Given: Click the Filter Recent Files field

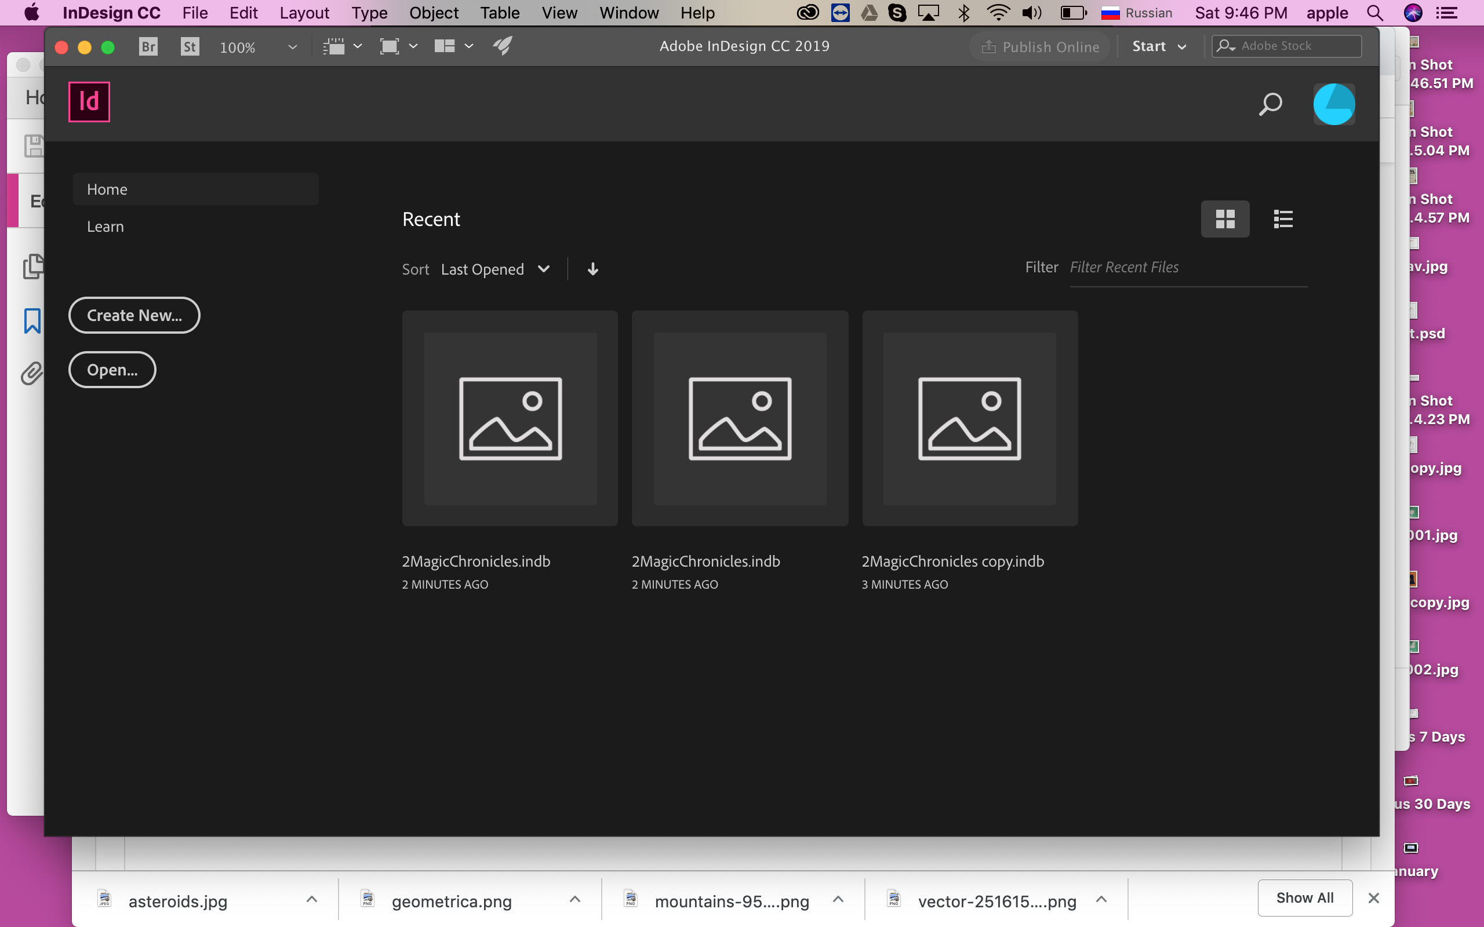Looking at the screenshot, I should point(1188,268).
